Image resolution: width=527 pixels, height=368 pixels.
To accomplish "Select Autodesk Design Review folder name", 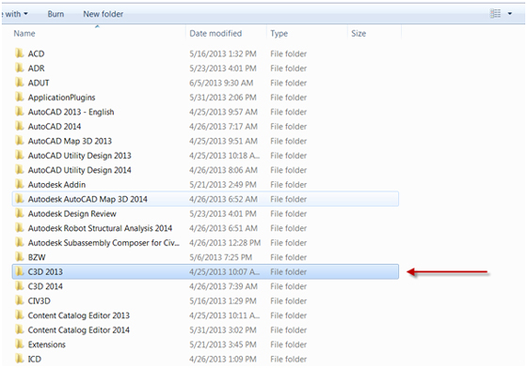I will click(72, 214).
